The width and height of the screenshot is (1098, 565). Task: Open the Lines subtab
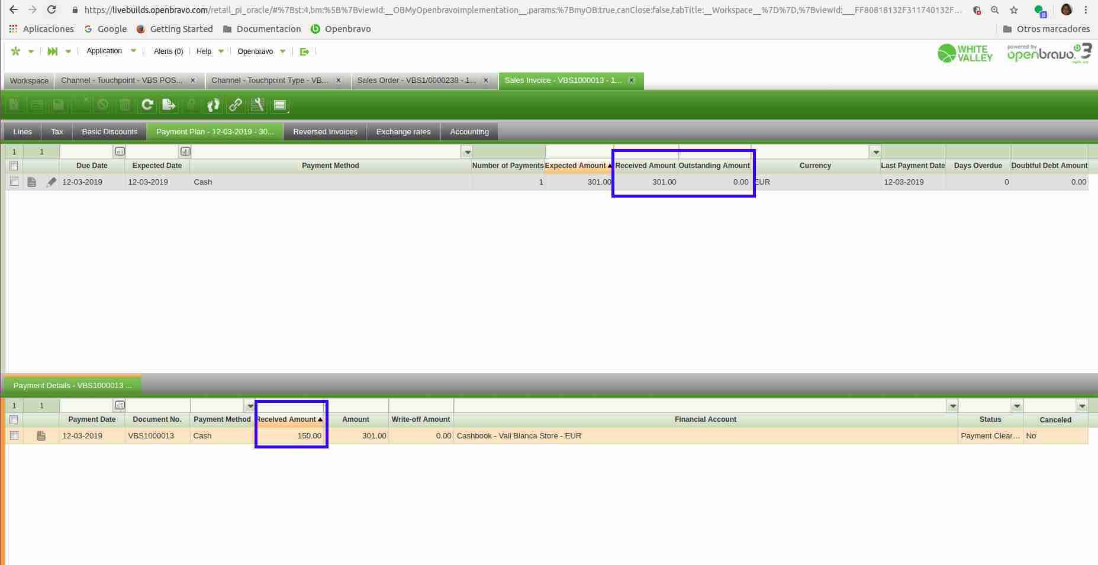22,132
